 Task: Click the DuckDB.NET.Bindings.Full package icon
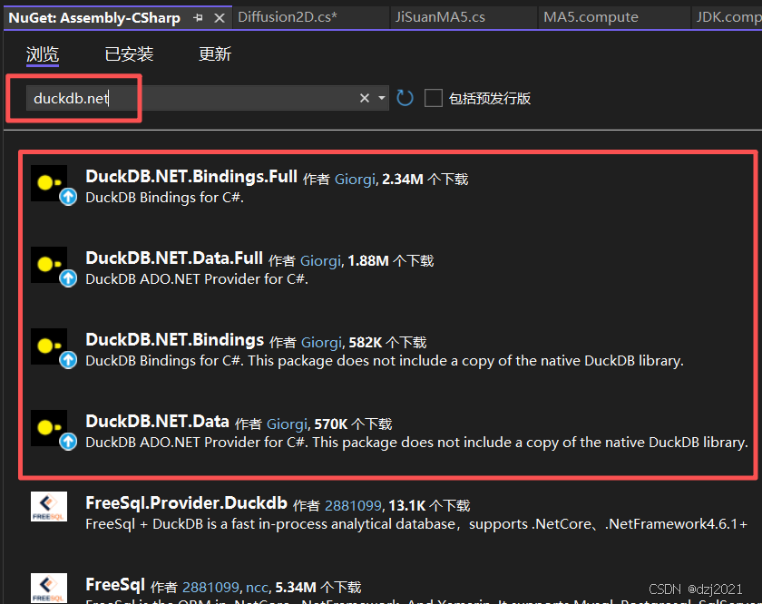click(x=49, y=184)
